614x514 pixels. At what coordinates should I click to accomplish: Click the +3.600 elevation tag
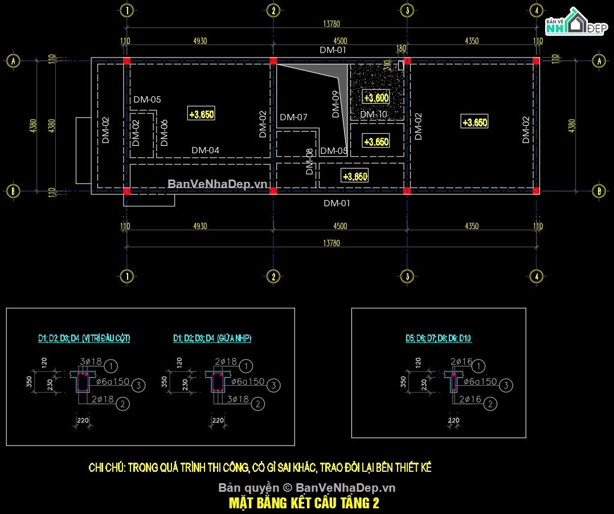pos(376,97)
